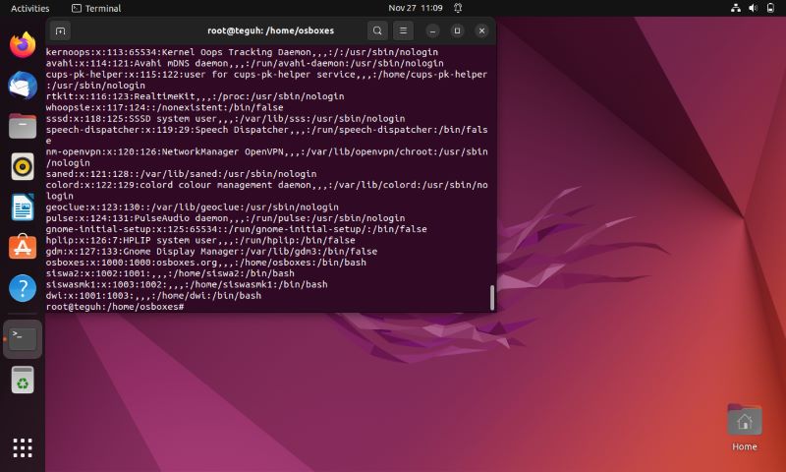Open the Activities overview
Viewport: 786px width, 472px height.
point(30,8)
